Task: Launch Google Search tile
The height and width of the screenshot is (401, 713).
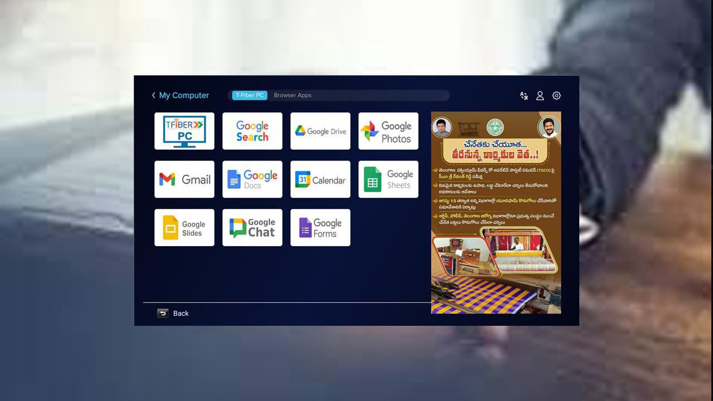Action: point(252,131)
